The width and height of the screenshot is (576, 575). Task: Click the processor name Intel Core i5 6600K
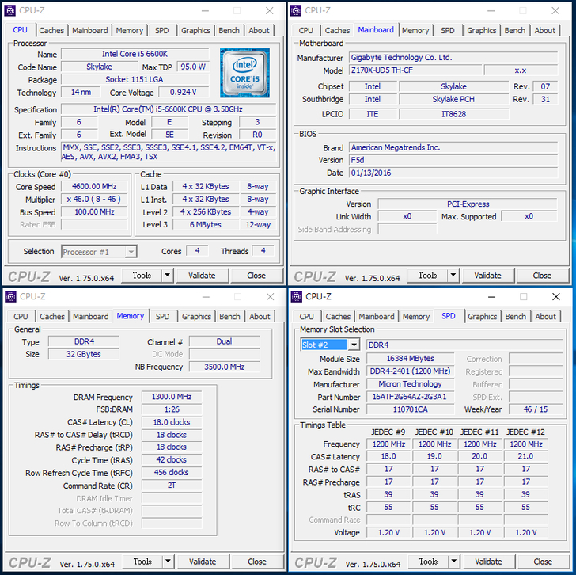click(135, 54)
